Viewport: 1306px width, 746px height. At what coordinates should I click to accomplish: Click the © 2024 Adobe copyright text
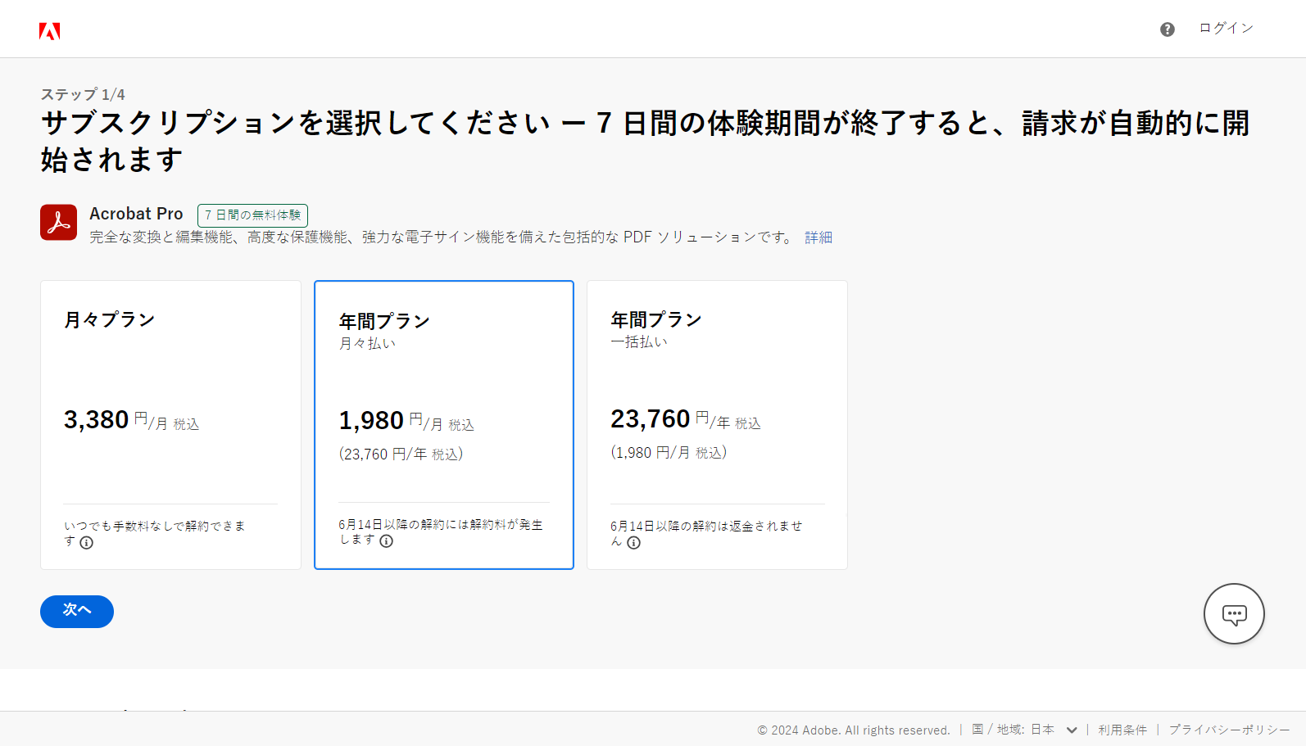tap(854, 730)
